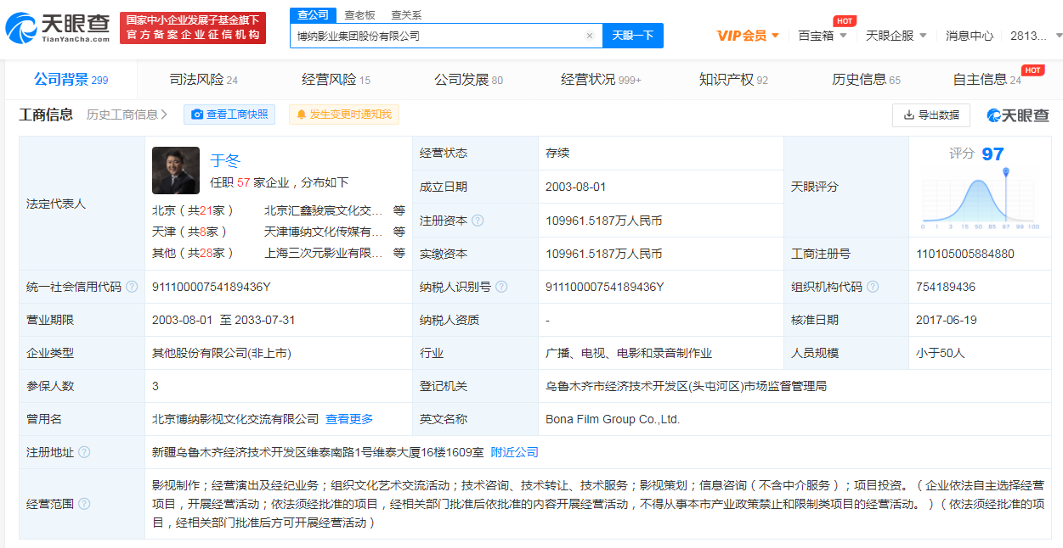The image size is (1063, 548).
Task: Click the English name Bona Film Group Co.,Ltd.
Action: pos(613,419)
